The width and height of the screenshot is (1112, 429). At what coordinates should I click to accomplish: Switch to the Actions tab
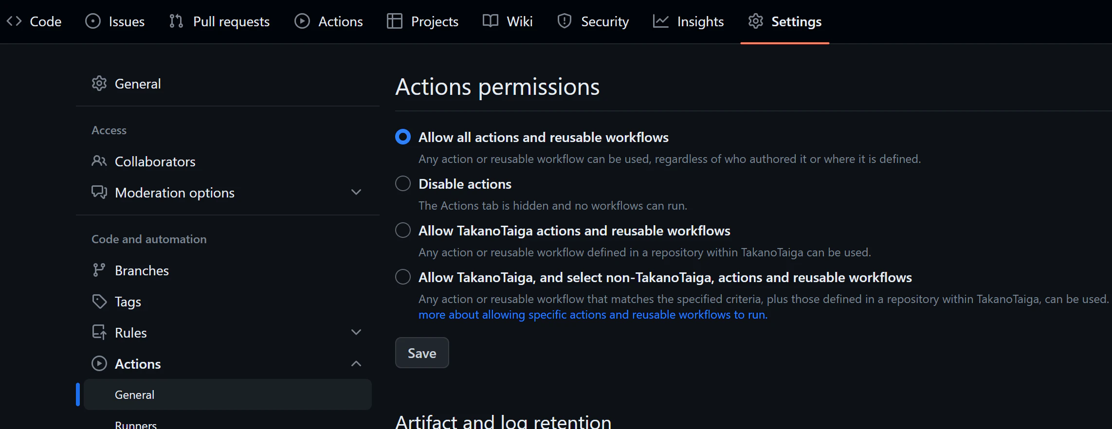click(329, 21)
